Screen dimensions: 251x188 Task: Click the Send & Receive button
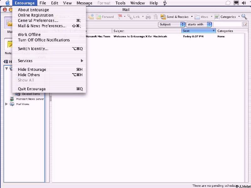(174, 17)
